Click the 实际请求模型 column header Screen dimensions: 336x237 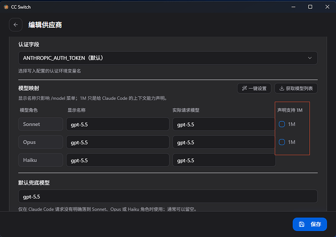click(x=186, y=110)
